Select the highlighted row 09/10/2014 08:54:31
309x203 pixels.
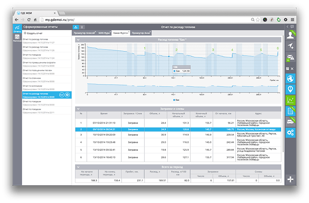coord(178,130)
